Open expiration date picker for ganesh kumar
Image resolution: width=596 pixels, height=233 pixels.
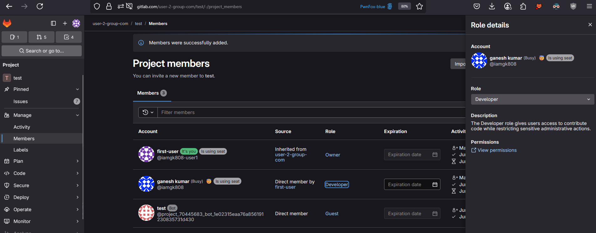[x=435, y=185]
